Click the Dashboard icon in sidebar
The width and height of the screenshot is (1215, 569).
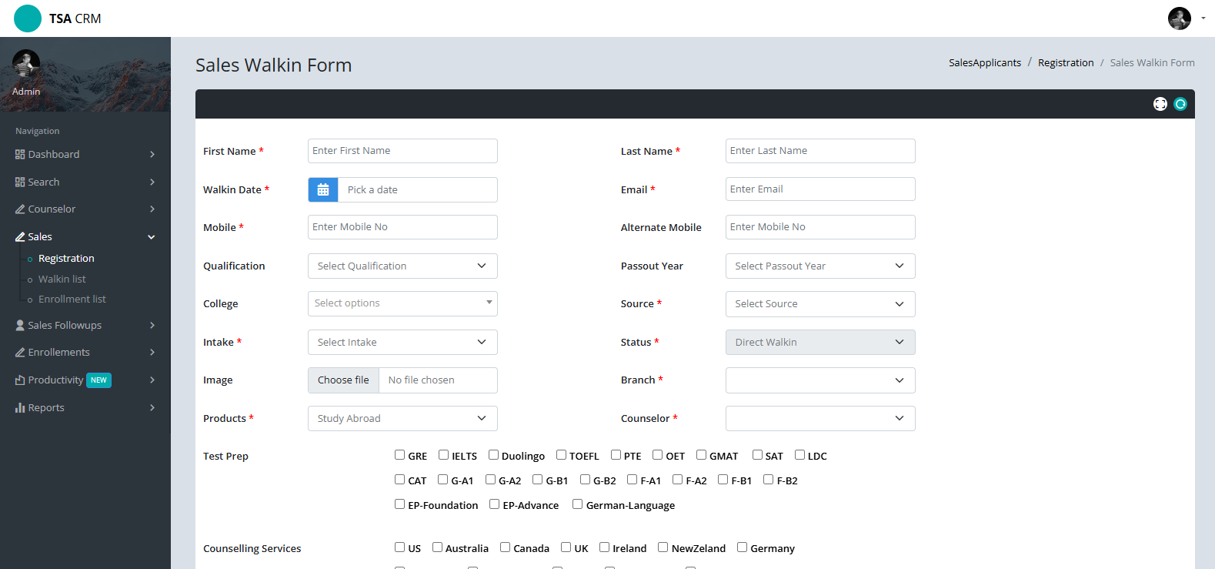pos(20,155)
